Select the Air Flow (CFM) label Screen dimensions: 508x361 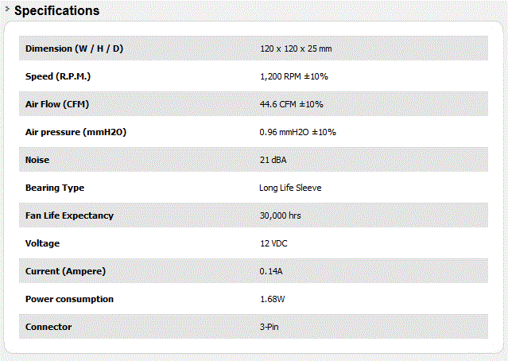[x=57, y=104]
